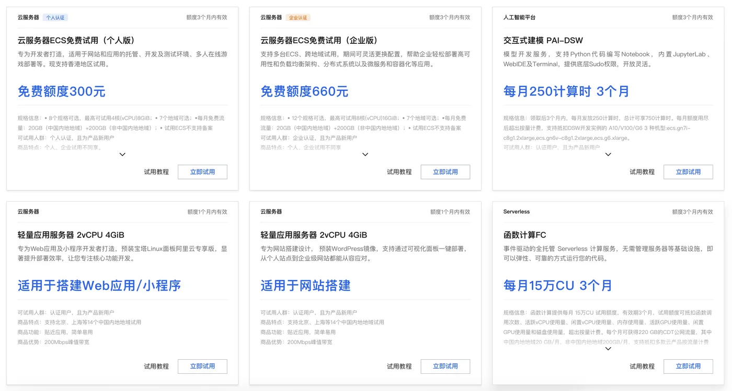The image size is (732, 391).
Task: Expand details on the PAI-DSW card
Action: coord(608,155)
